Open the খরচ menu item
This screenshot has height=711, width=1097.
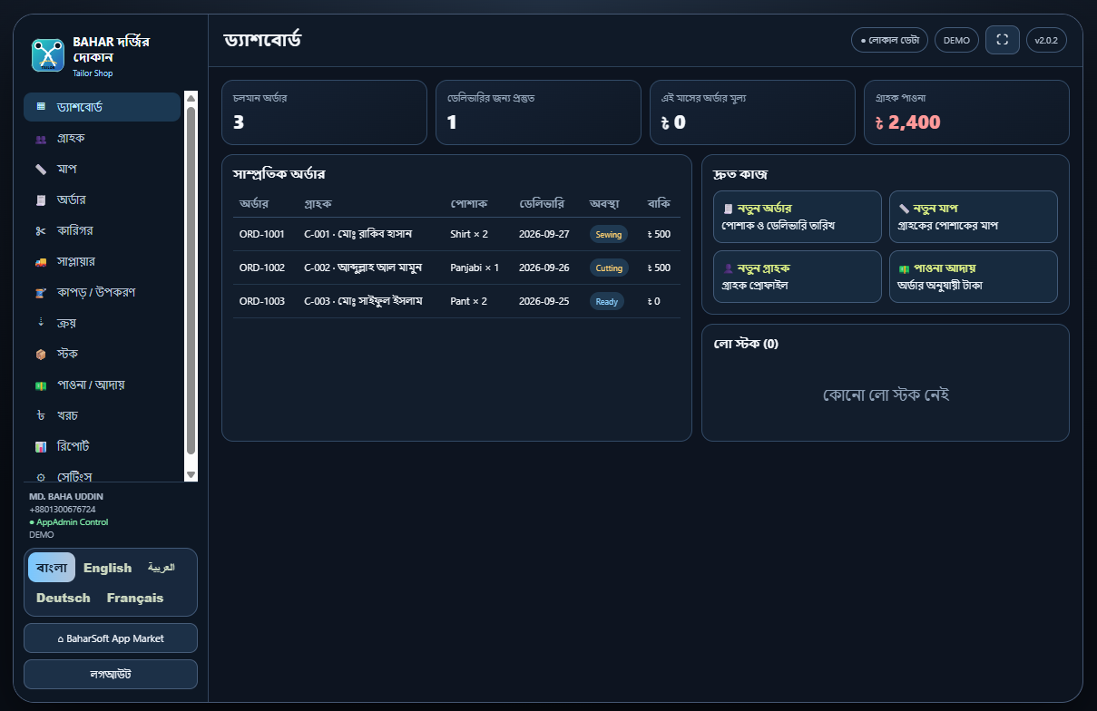pos(102,415)
